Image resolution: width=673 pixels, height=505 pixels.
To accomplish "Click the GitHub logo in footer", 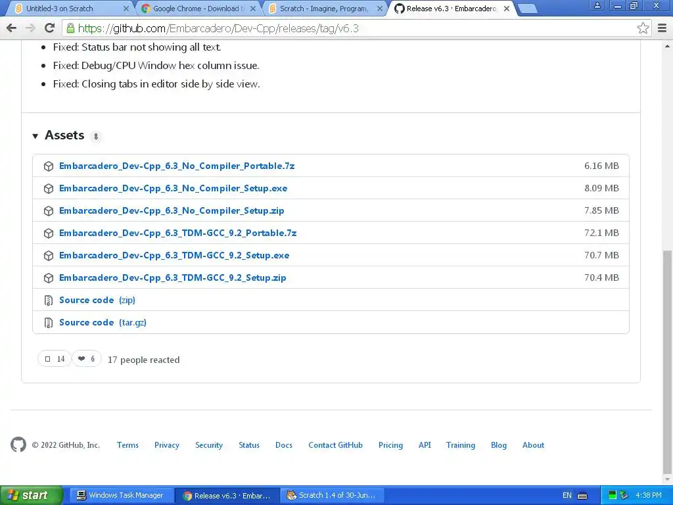I will [18, 445].
